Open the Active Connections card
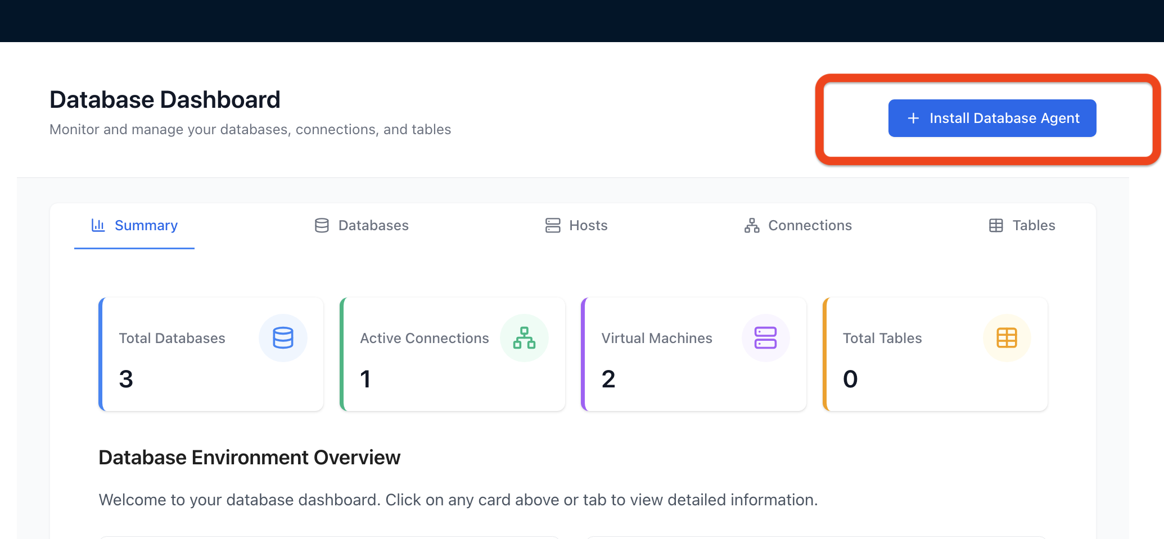This screenshot has height=539, width=1164. (452, 354)
